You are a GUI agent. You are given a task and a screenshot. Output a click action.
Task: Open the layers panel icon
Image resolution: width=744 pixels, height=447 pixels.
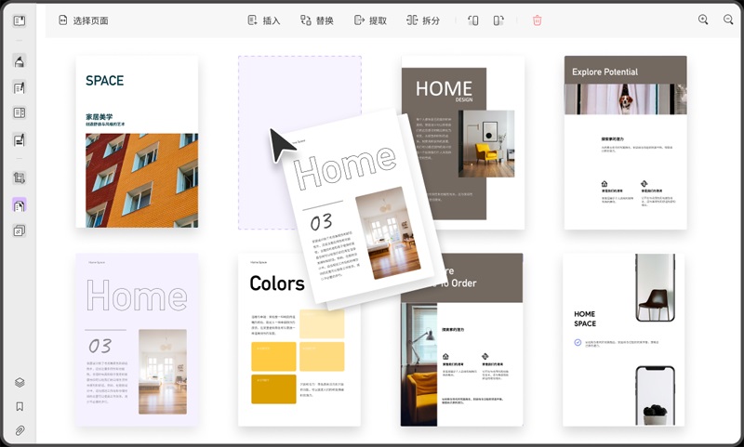(x=20, y=382)
